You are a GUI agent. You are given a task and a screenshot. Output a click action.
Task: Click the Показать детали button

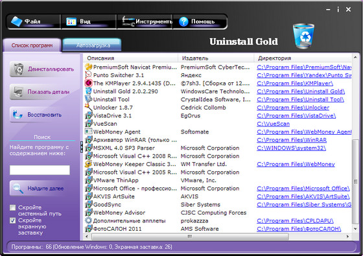click(43, 92)
